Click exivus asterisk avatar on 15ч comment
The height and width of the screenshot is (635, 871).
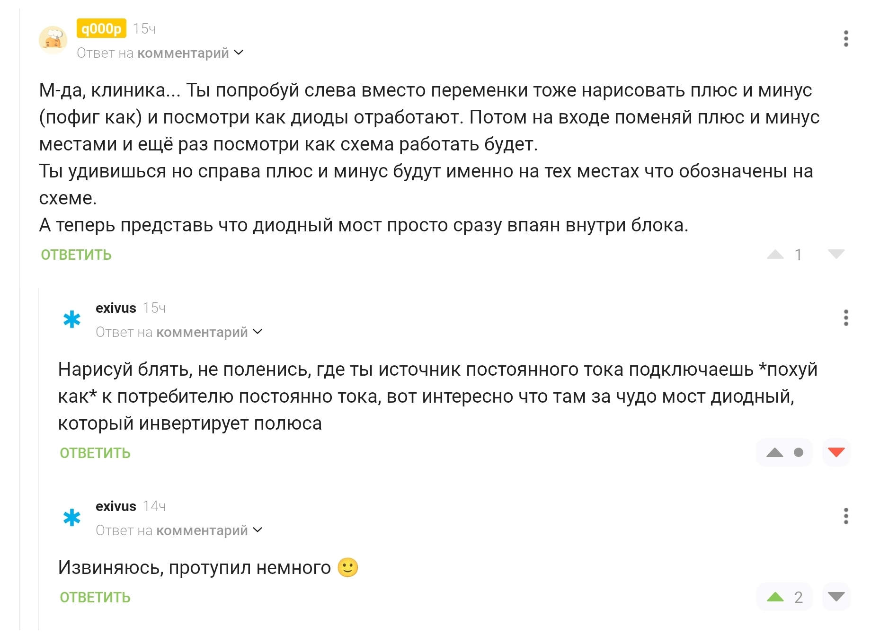(x=72, y=320)
